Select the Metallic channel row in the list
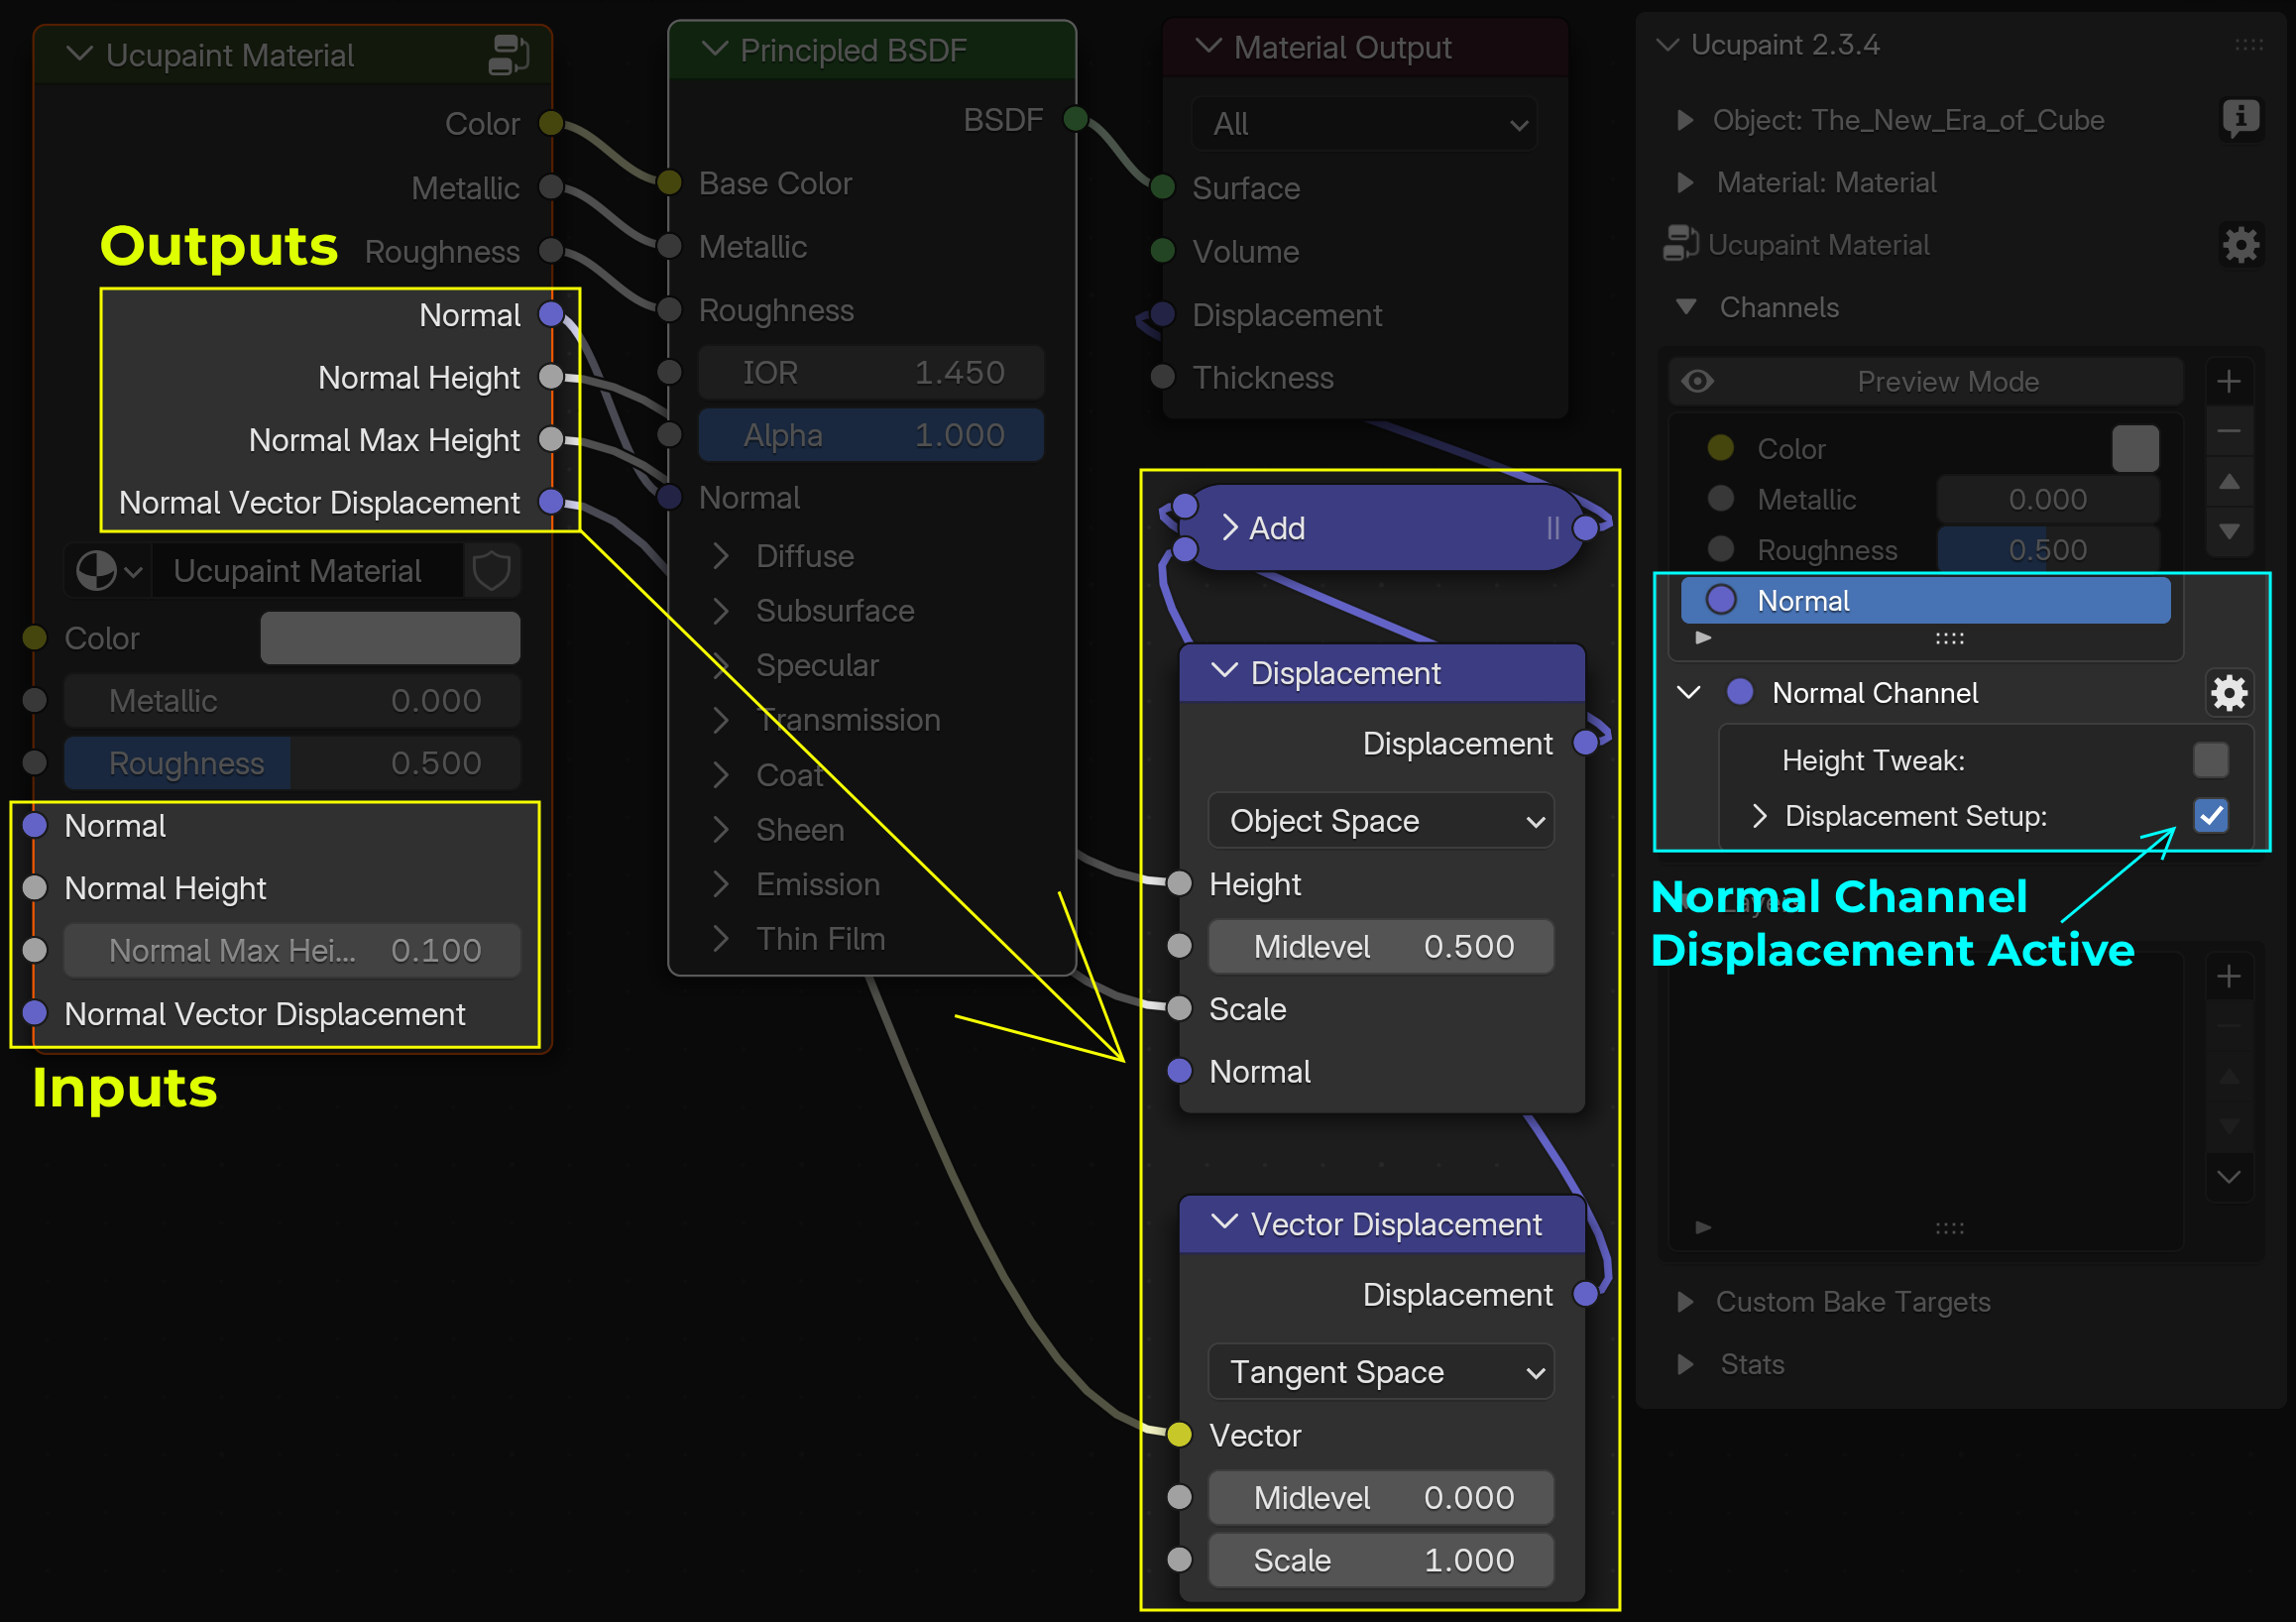The height and width of the screenshot is (1622, 2296). point(1926,499)
